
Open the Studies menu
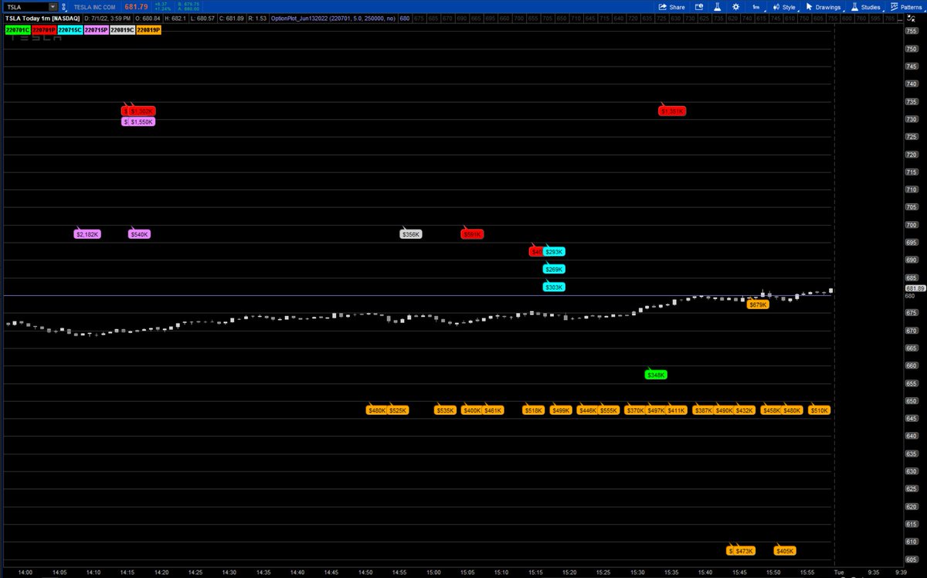[865, 7]
